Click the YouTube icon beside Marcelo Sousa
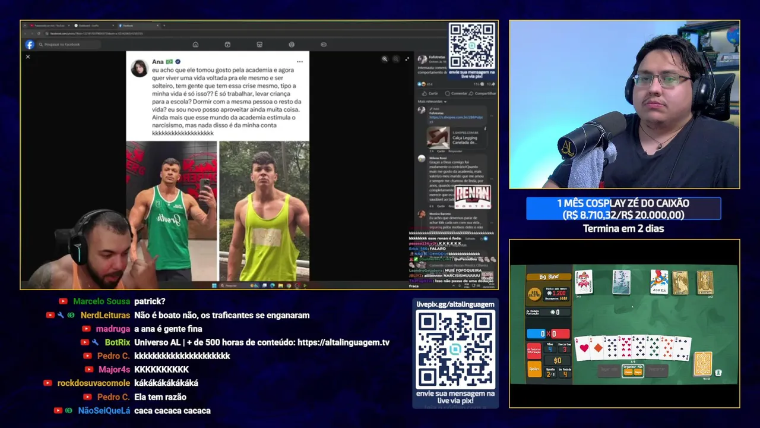Image resolution: width=760 pixels, height=428 pixels. click(x=63, y=301)
